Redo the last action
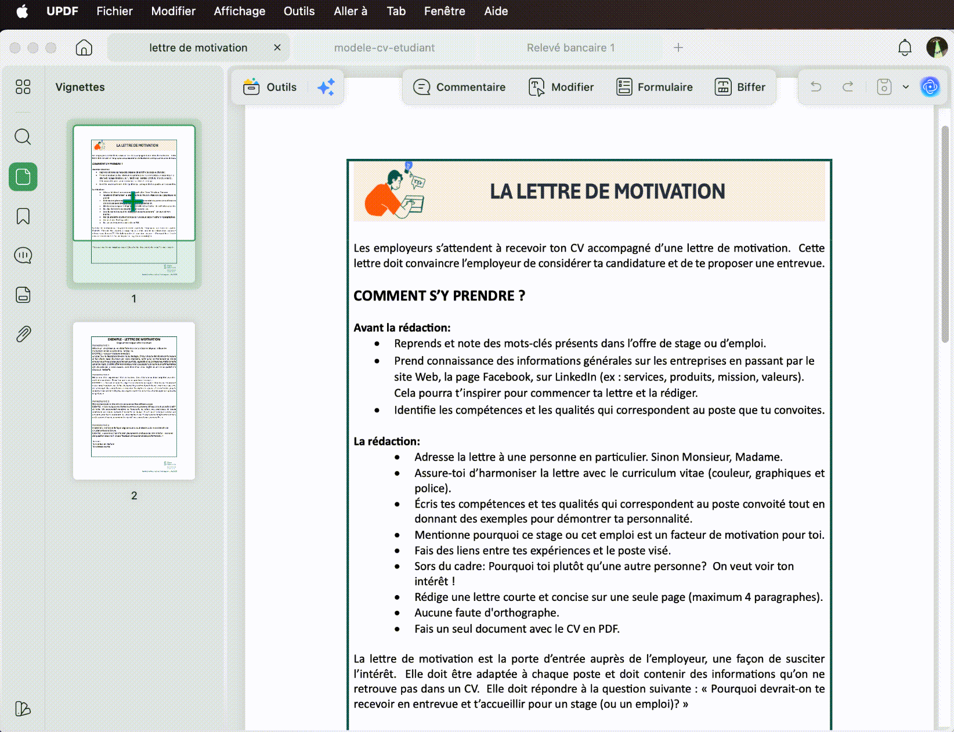Viewport: 954px width, 732px height. (848, 87)
